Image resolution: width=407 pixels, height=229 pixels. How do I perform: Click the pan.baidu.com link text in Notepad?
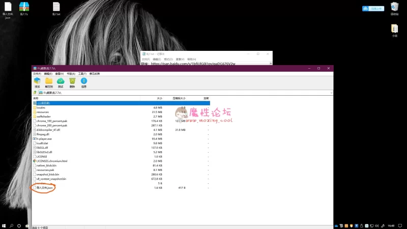click(193, 64)
